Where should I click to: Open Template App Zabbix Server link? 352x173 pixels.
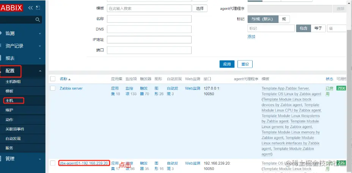tap(285, 88)
